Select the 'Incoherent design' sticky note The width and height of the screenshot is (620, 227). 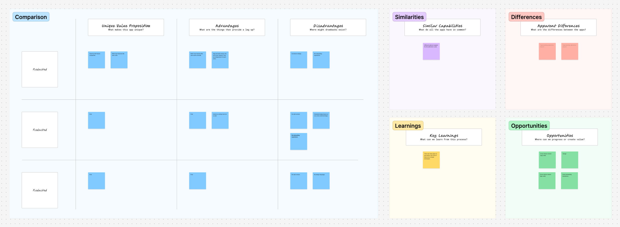[x=298, y=60]
